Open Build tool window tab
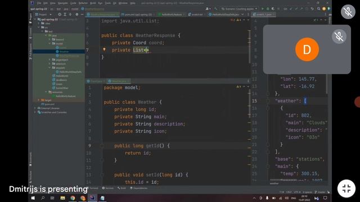The image size is (360, 202). point(121,188)
